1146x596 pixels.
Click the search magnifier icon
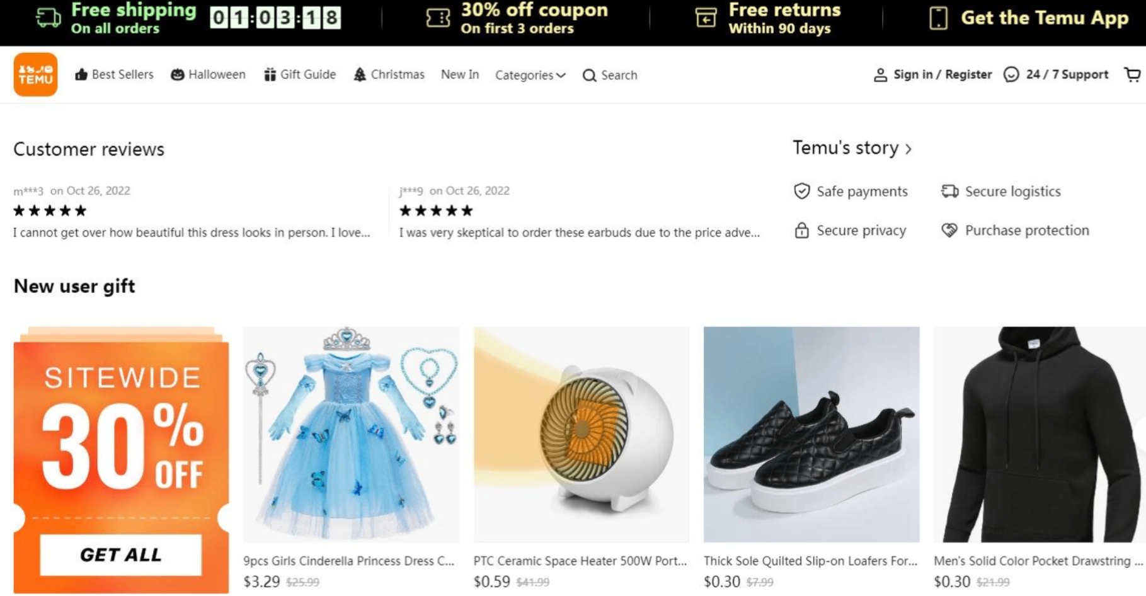click(x=589, y=76)
